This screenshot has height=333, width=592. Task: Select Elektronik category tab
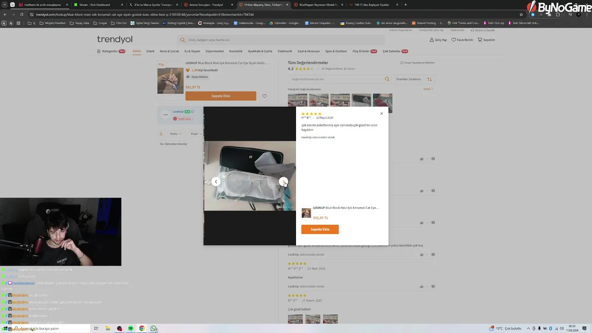point(285,51)
